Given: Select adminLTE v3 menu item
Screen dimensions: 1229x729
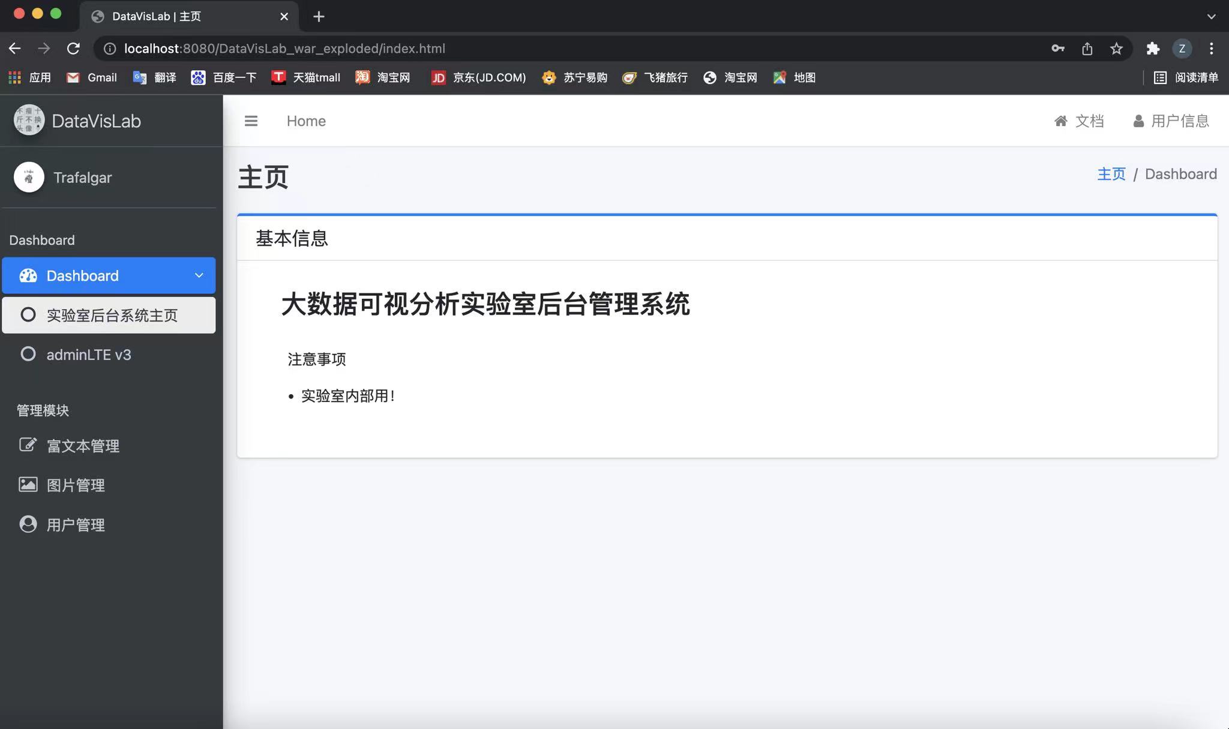Looking at the screenshot, I should click(x=88, y=354).
